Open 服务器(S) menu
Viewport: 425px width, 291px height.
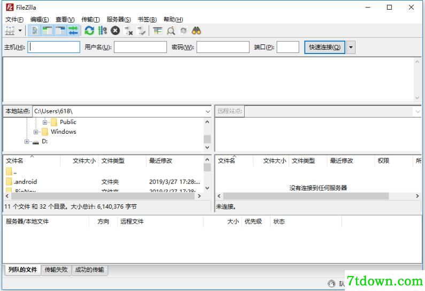click(119, 20)
